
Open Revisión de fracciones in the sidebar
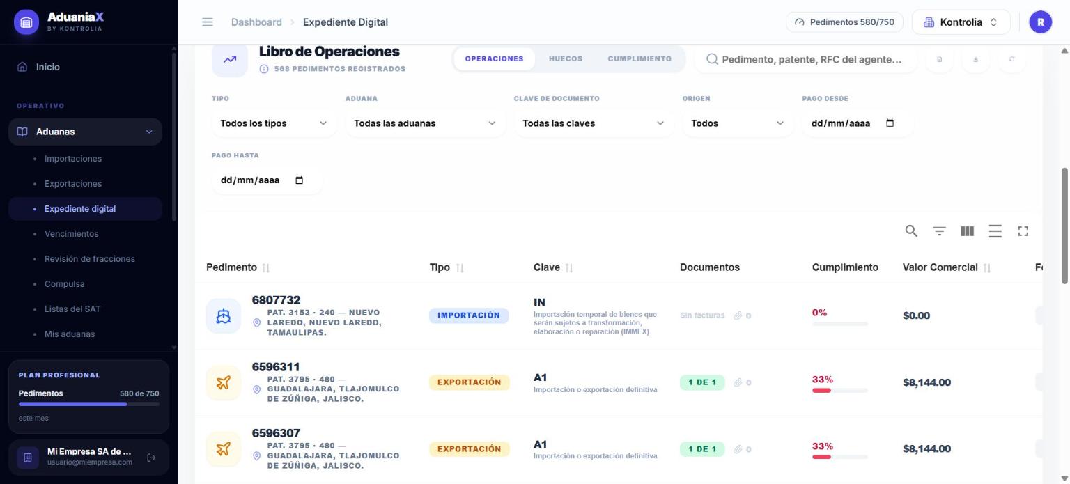tap(90, 259)
